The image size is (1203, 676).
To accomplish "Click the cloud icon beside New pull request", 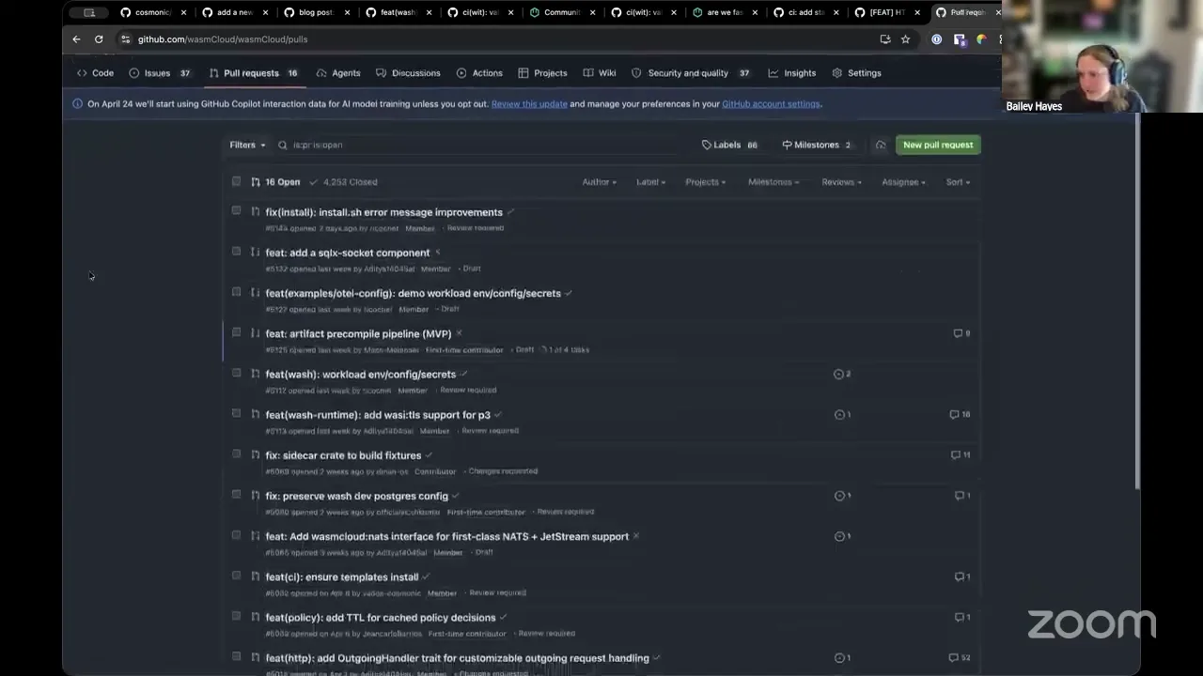I will tap(880, 146).
